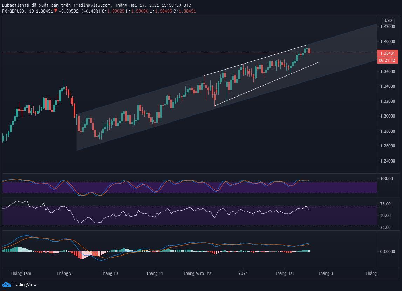402x291 pixels.
Task: Click the 1.40000 price axis label
Action: point(387,42)
